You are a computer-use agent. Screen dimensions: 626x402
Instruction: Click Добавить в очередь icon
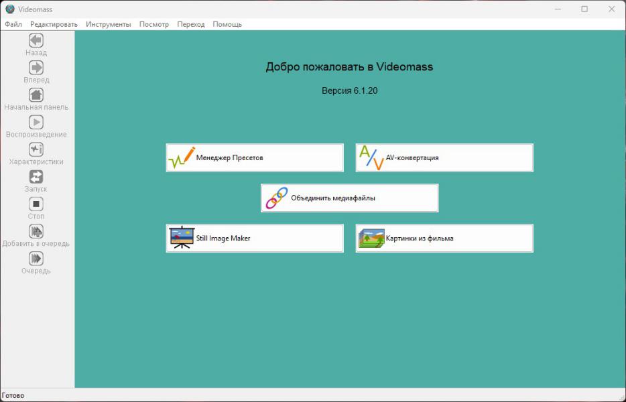[36, 231]
